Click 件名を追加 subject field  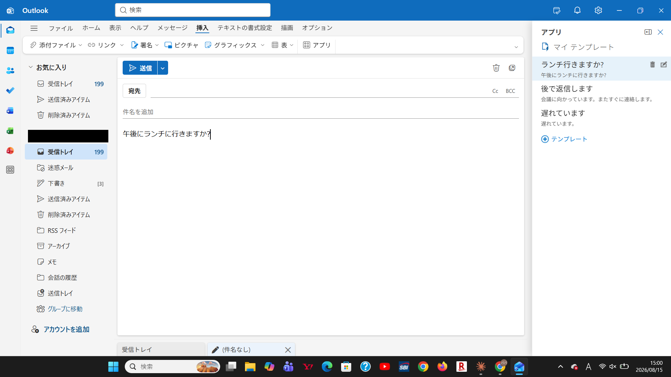tap(320, 112)
